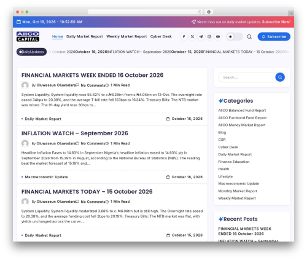Image resolution: width=307 pixels, height=260 pixels.
Task: Click No Comments on the first article
Action: (93, 85)
